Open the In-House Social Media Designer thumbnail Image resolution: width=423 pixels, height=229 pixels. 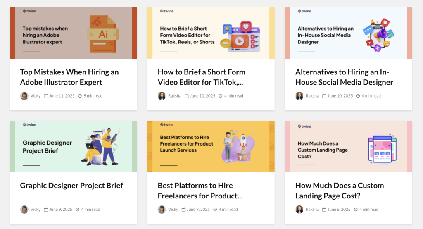pyautogui.click(x=348, y=33)
